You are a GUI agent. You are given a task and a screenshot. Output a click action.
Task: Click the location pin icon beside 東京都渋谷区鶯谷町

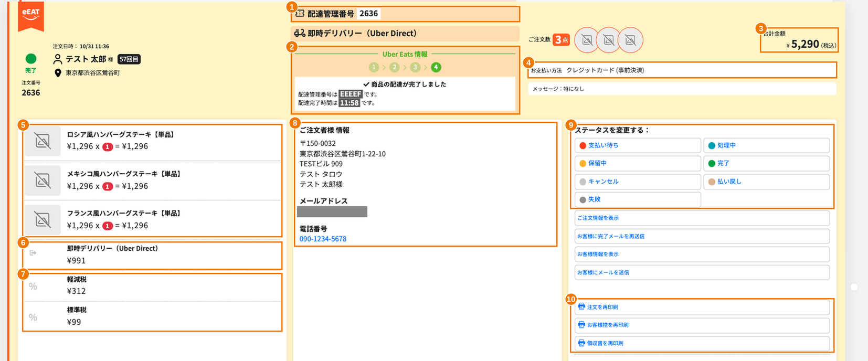point(58,73)
